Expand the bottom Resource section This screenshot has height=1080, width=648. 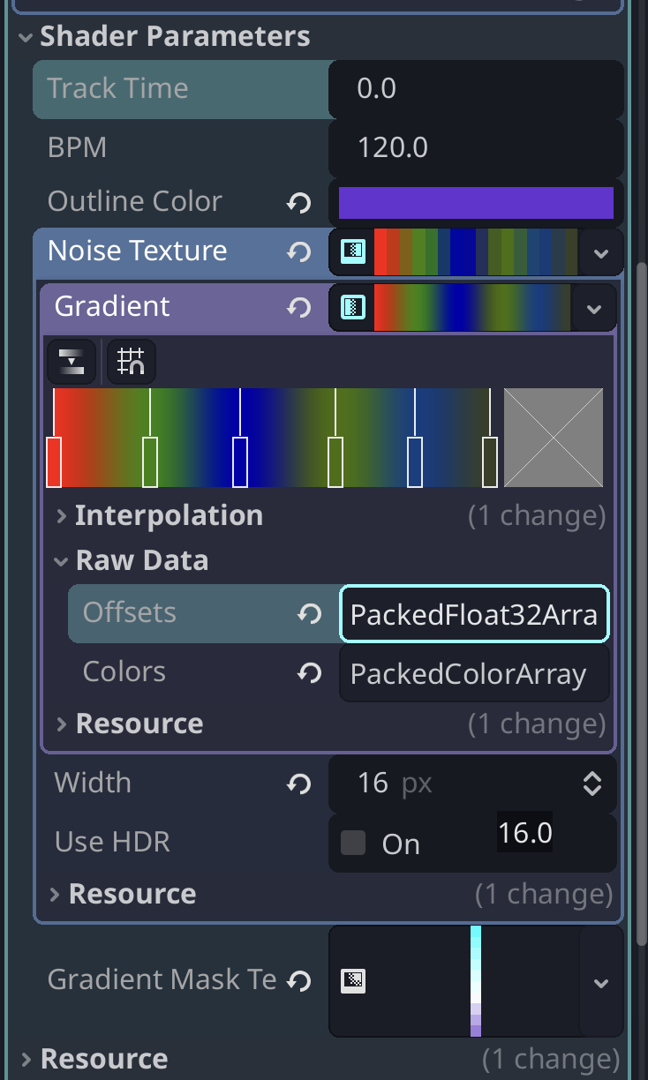click(x=26, y=1059)
